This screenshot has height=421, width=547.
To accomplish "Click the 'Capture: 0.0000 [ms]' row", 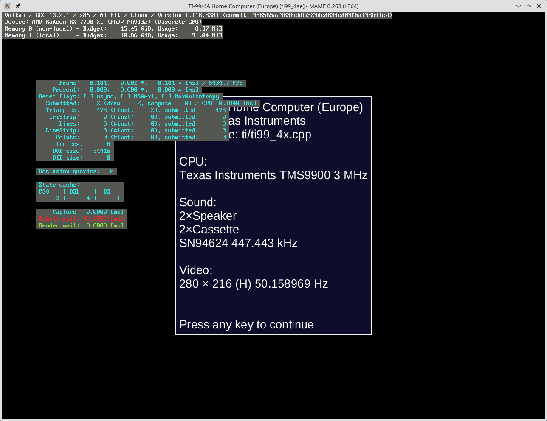I will click(82, 212).
